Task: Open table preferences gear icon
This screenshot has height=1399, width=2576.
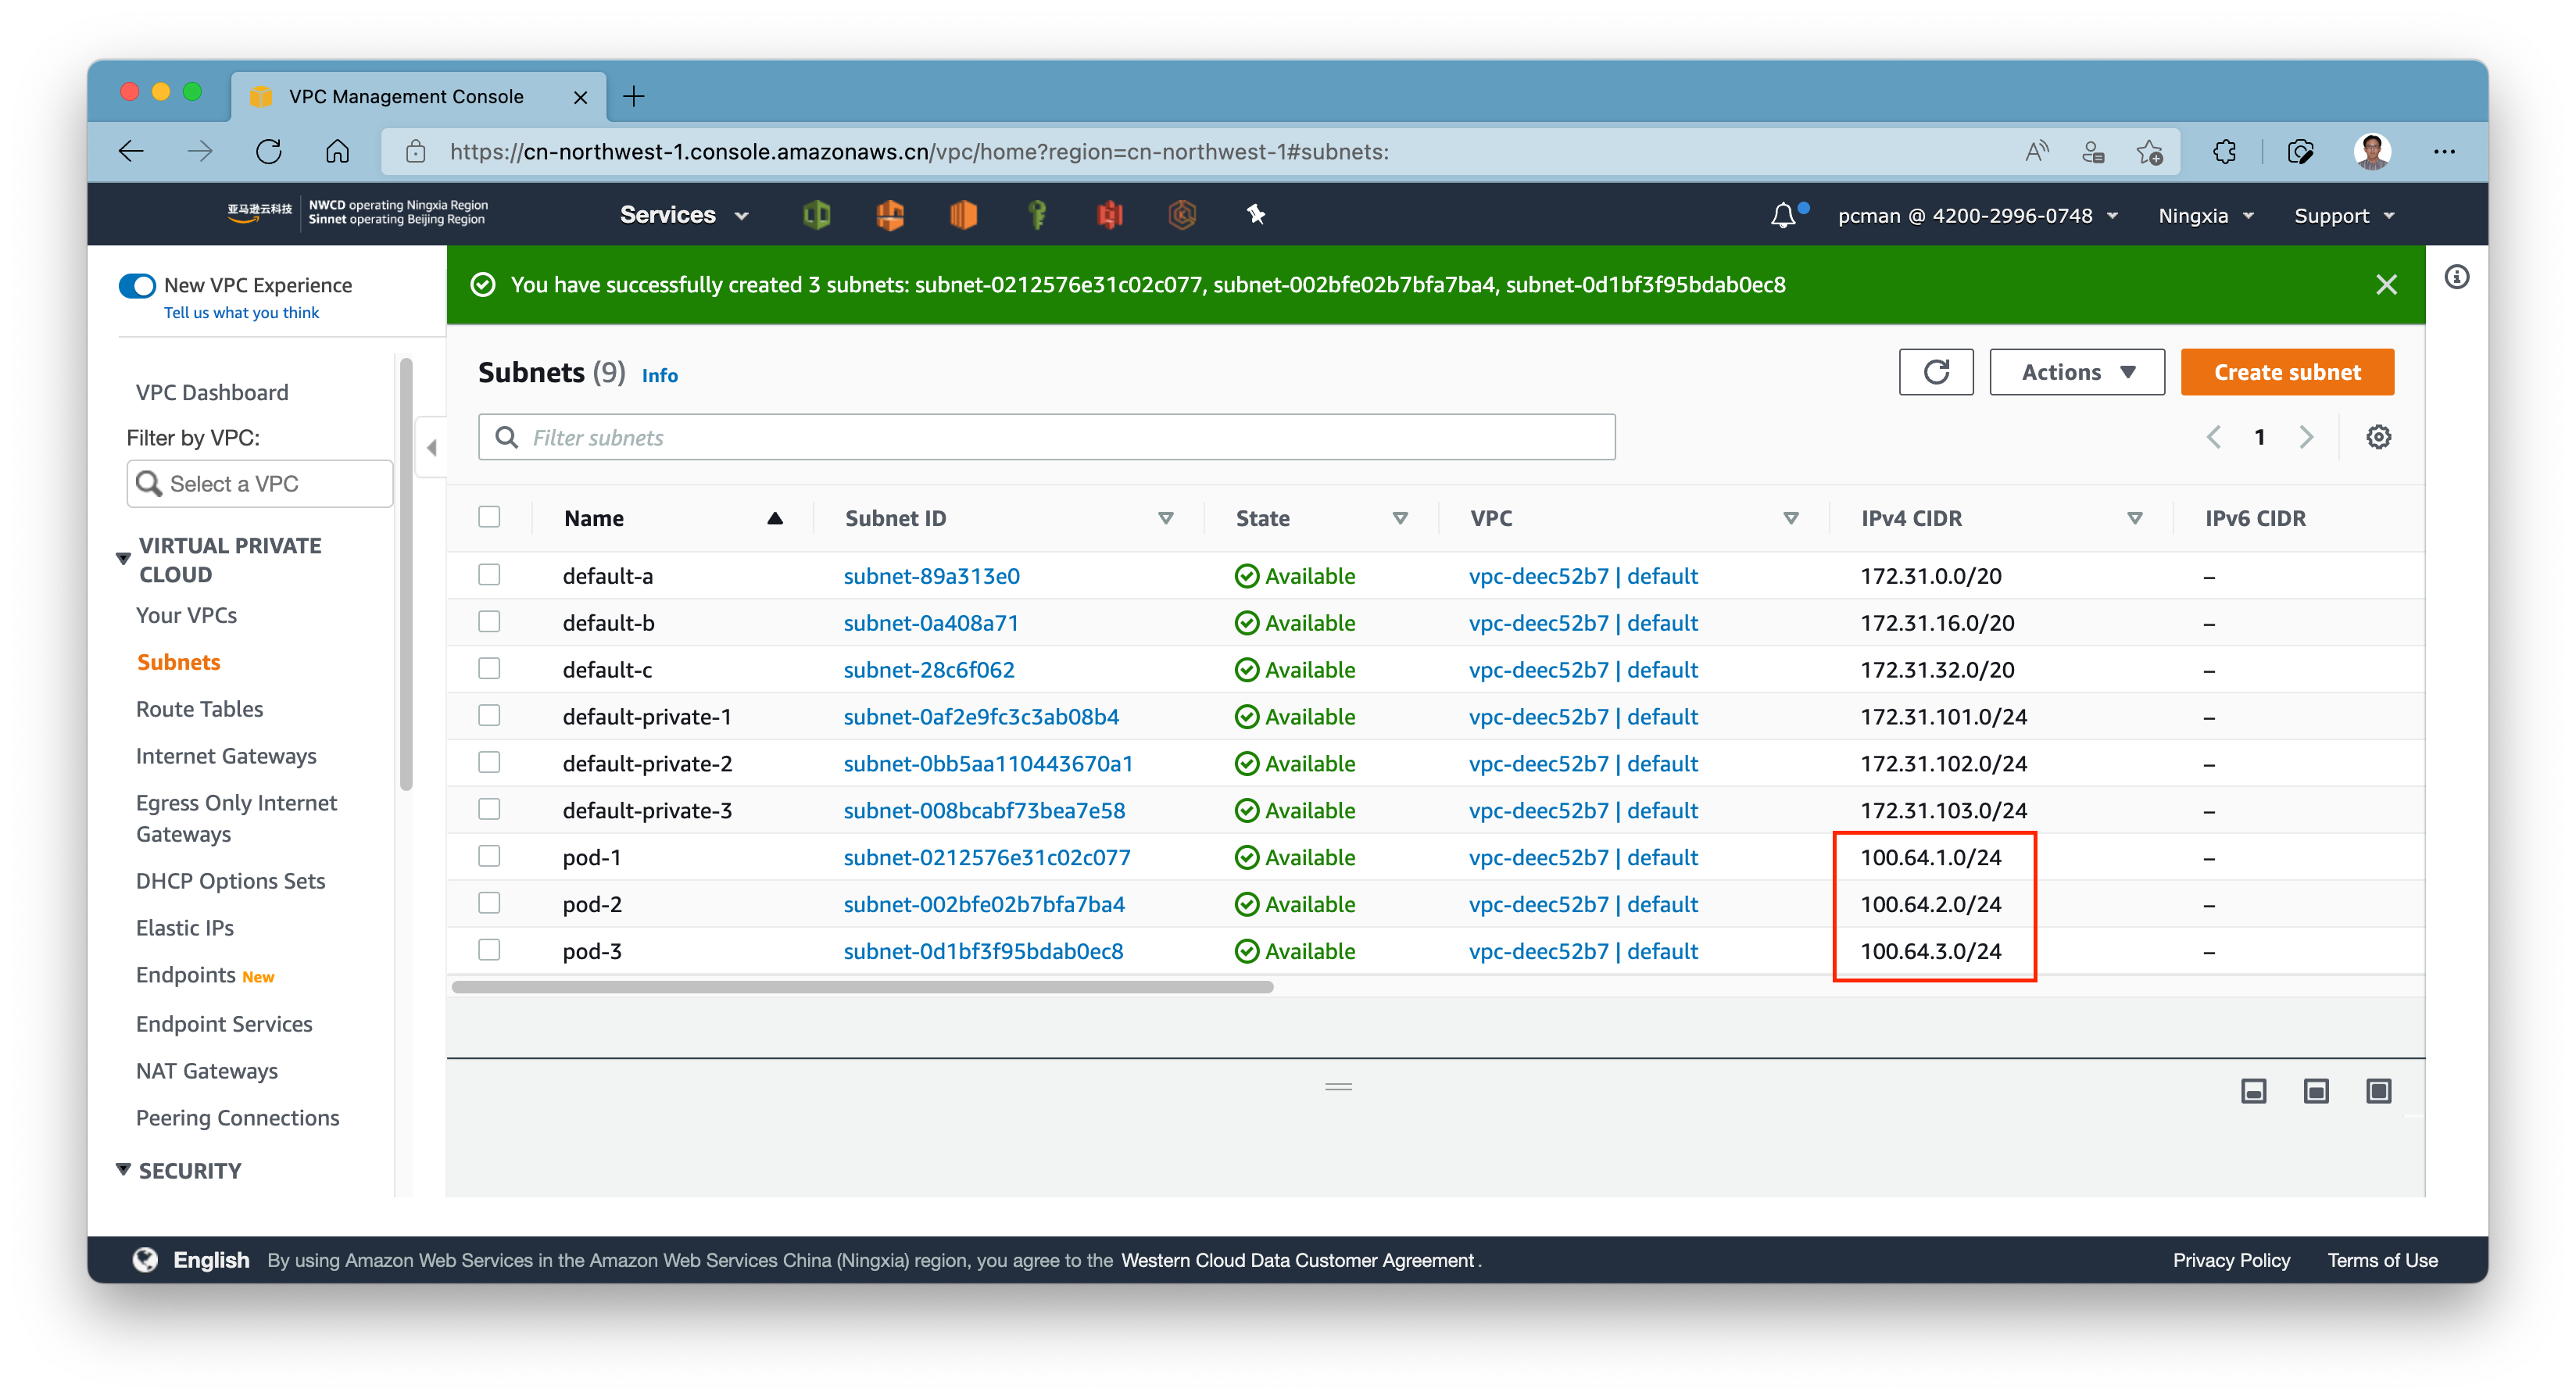Action: coord(2378,437)
